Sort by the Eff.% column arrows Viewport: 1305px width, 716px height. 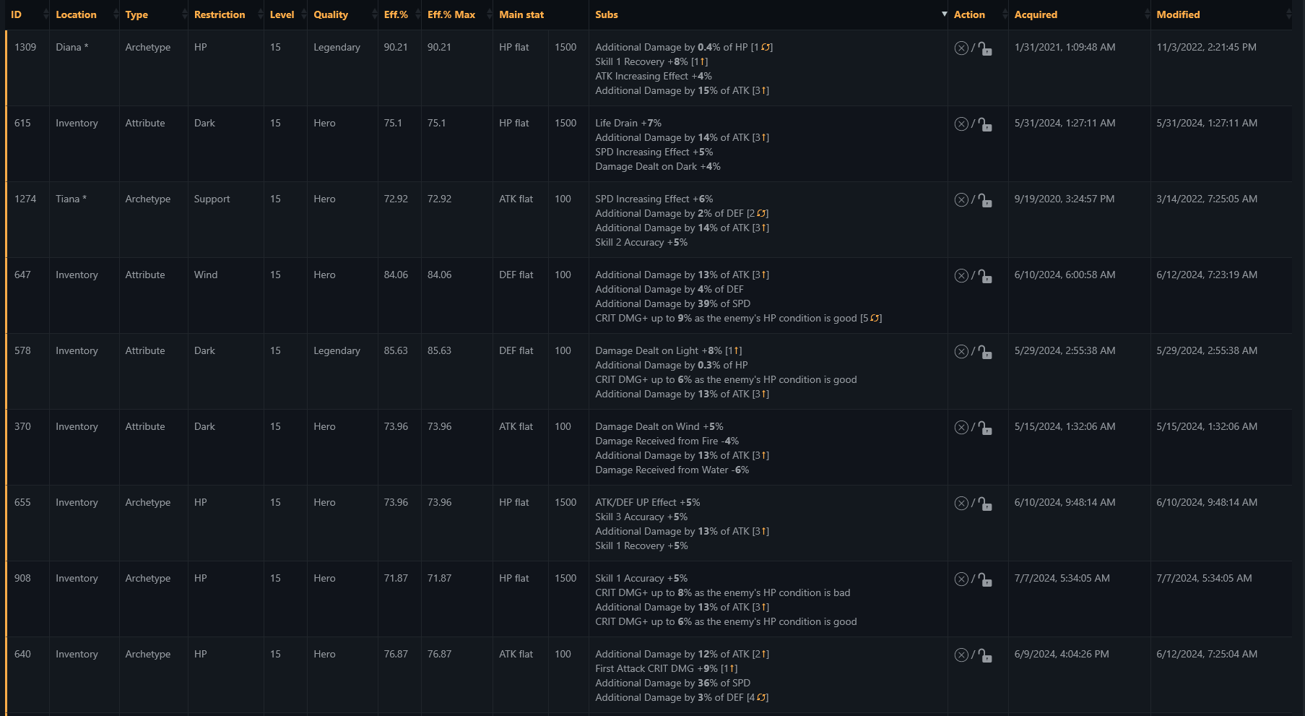(x=417, y=14)
